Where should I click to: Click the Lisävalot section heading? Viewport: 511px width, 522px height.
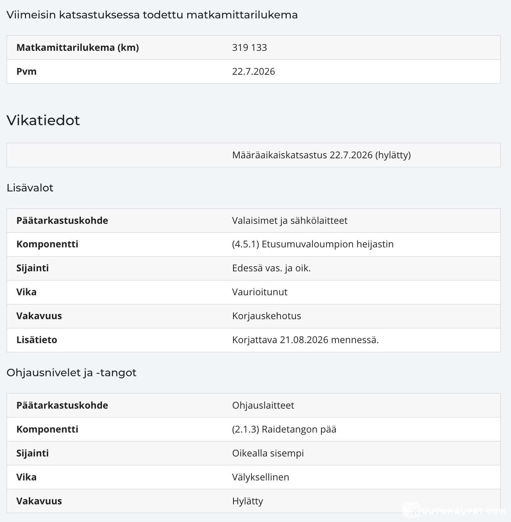pos(30,188)
